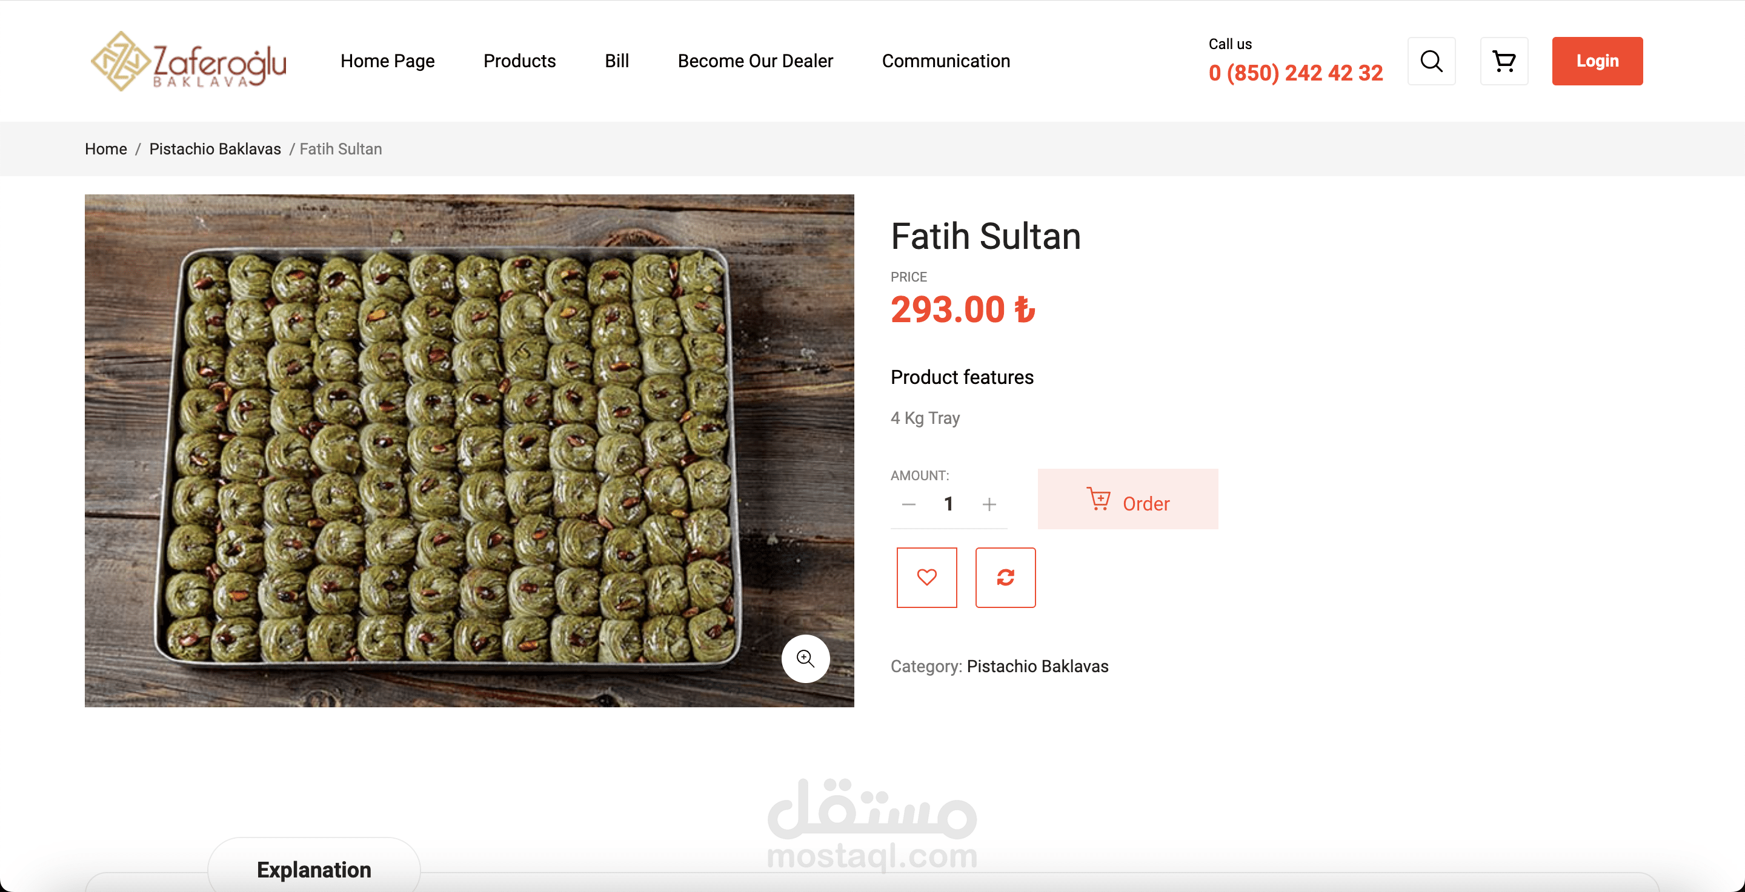Click Pistachio Baklavas breadcrumb link

[214, 149]
